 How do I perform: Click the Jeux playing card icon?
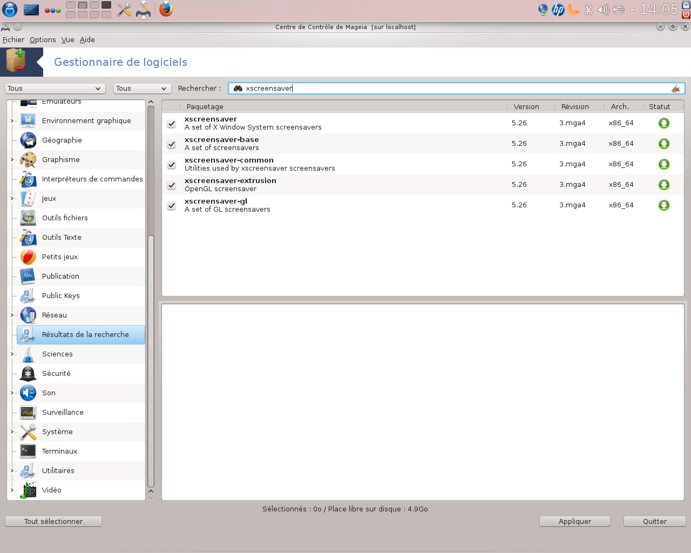coord(28,199)
